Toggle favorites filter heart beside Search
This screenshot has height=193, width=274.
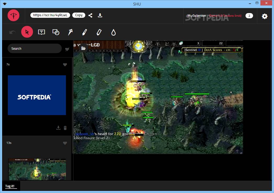click(67, 49)
